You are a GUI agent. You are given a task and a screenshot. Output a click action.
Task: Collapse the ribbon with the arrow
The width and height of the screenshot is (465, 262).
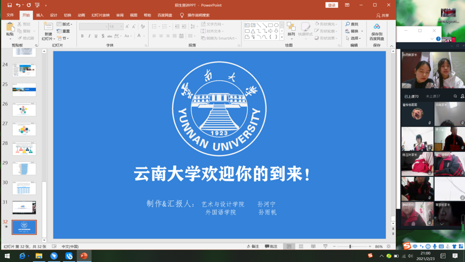tap(392, 46)
